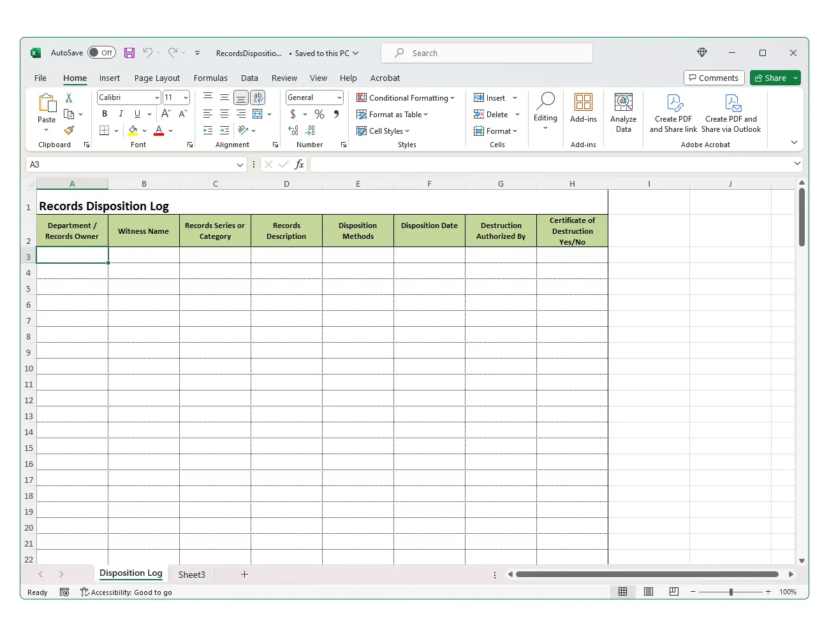Click Increase Font Size icon
The width and height of the screenshot is (829, 637).
point(166,114)
